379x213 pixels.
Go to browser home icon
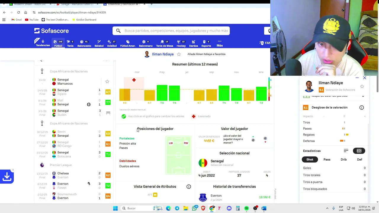[x=25, y=12]
